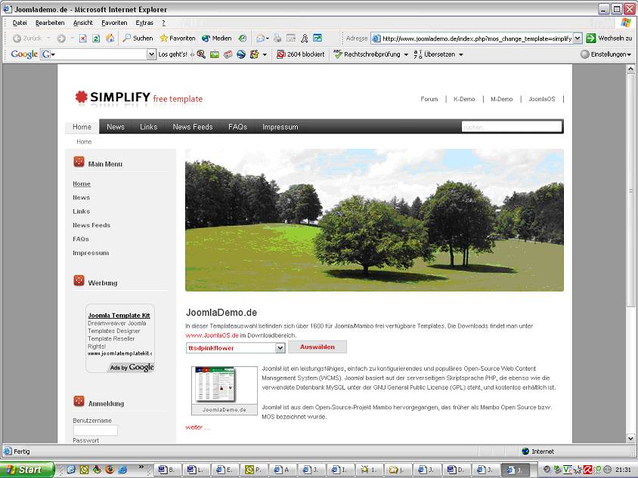Open Google toolbar Einstellungen
Image resolution: width=638 pixels, height=478 pixels.
(605, 54)
